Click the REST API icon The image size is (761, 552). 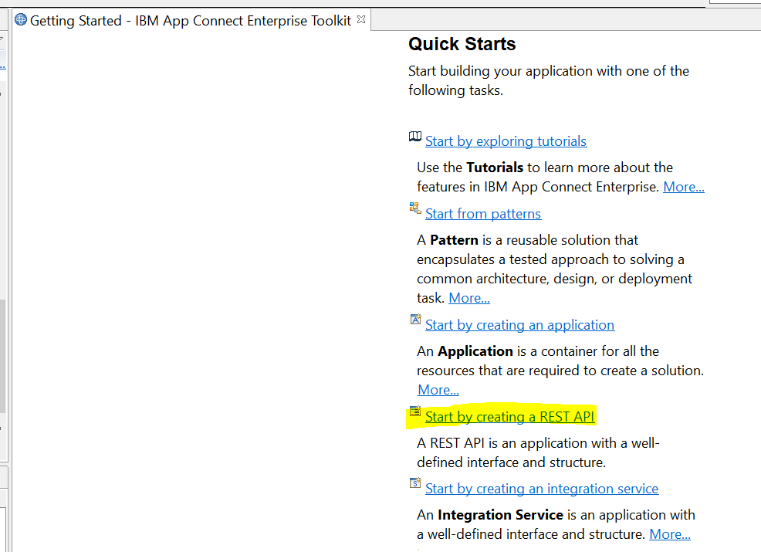pyautogui.click(x=415, y=411)
